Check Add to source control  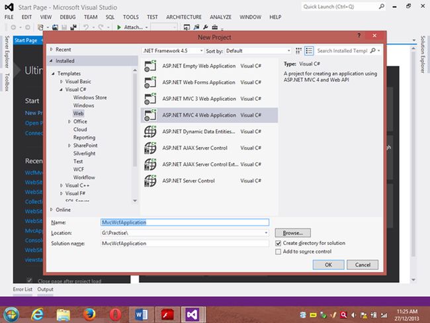[278, 252]
